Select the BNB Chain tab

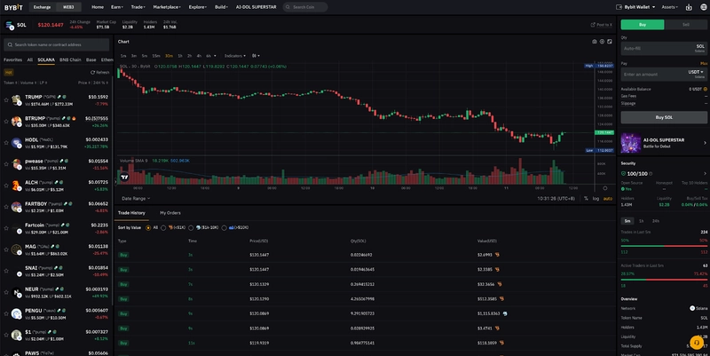[x=71, y=59]
